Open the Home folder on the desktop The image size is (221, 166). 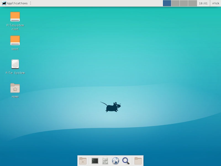[15, 89]
